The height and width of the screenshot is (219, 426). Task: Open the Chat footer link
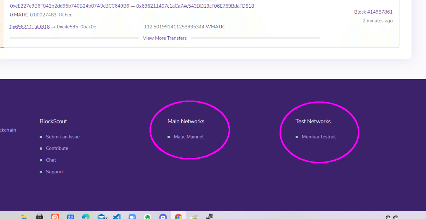(x=51, y=160)
